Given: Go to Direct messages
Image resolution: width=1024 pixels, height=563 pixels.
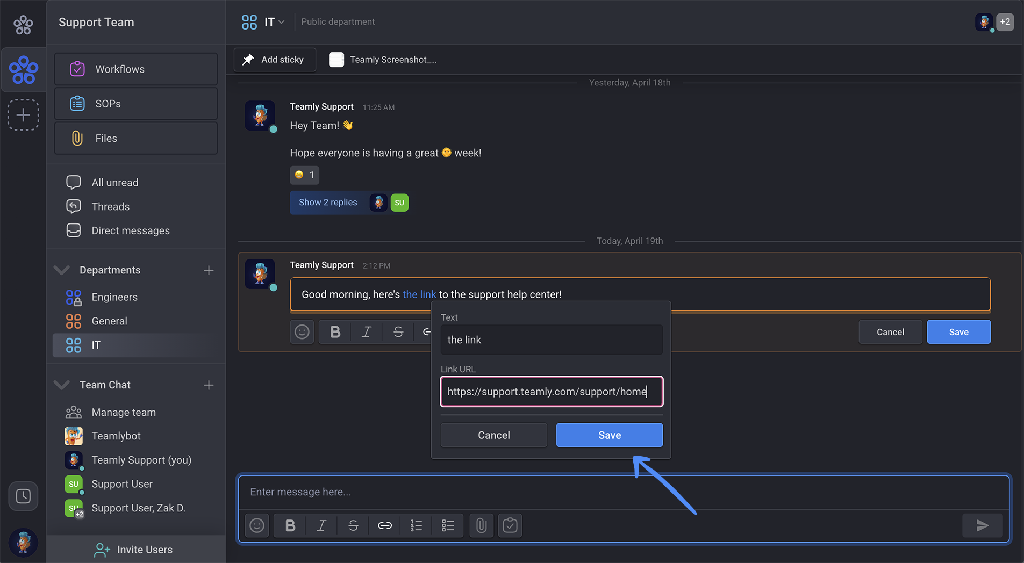Looking at the screenshot, I should pyautogui.click(x=130, y=230).
